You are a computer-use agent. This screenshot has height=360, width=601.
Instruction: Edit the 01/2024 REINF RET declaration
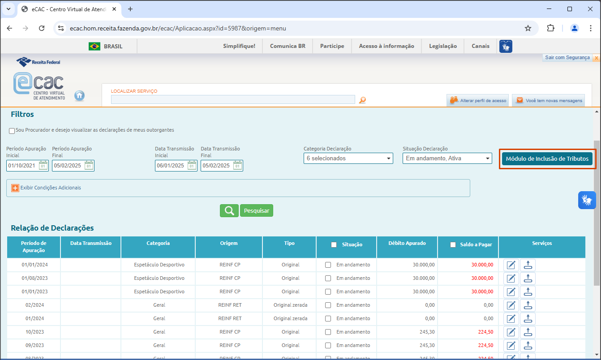[511, 319]
